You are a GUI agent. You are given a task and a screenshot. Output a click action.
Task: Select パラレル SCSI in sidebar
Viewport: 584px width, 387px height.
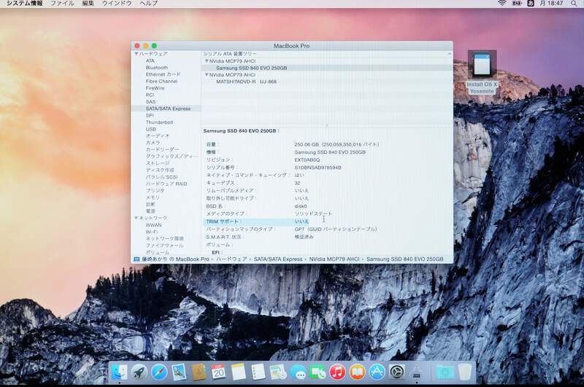point(161,177)
